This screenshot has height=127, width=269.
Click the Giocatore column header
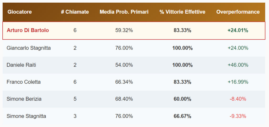pyautogui.click(x=20, y=12)
